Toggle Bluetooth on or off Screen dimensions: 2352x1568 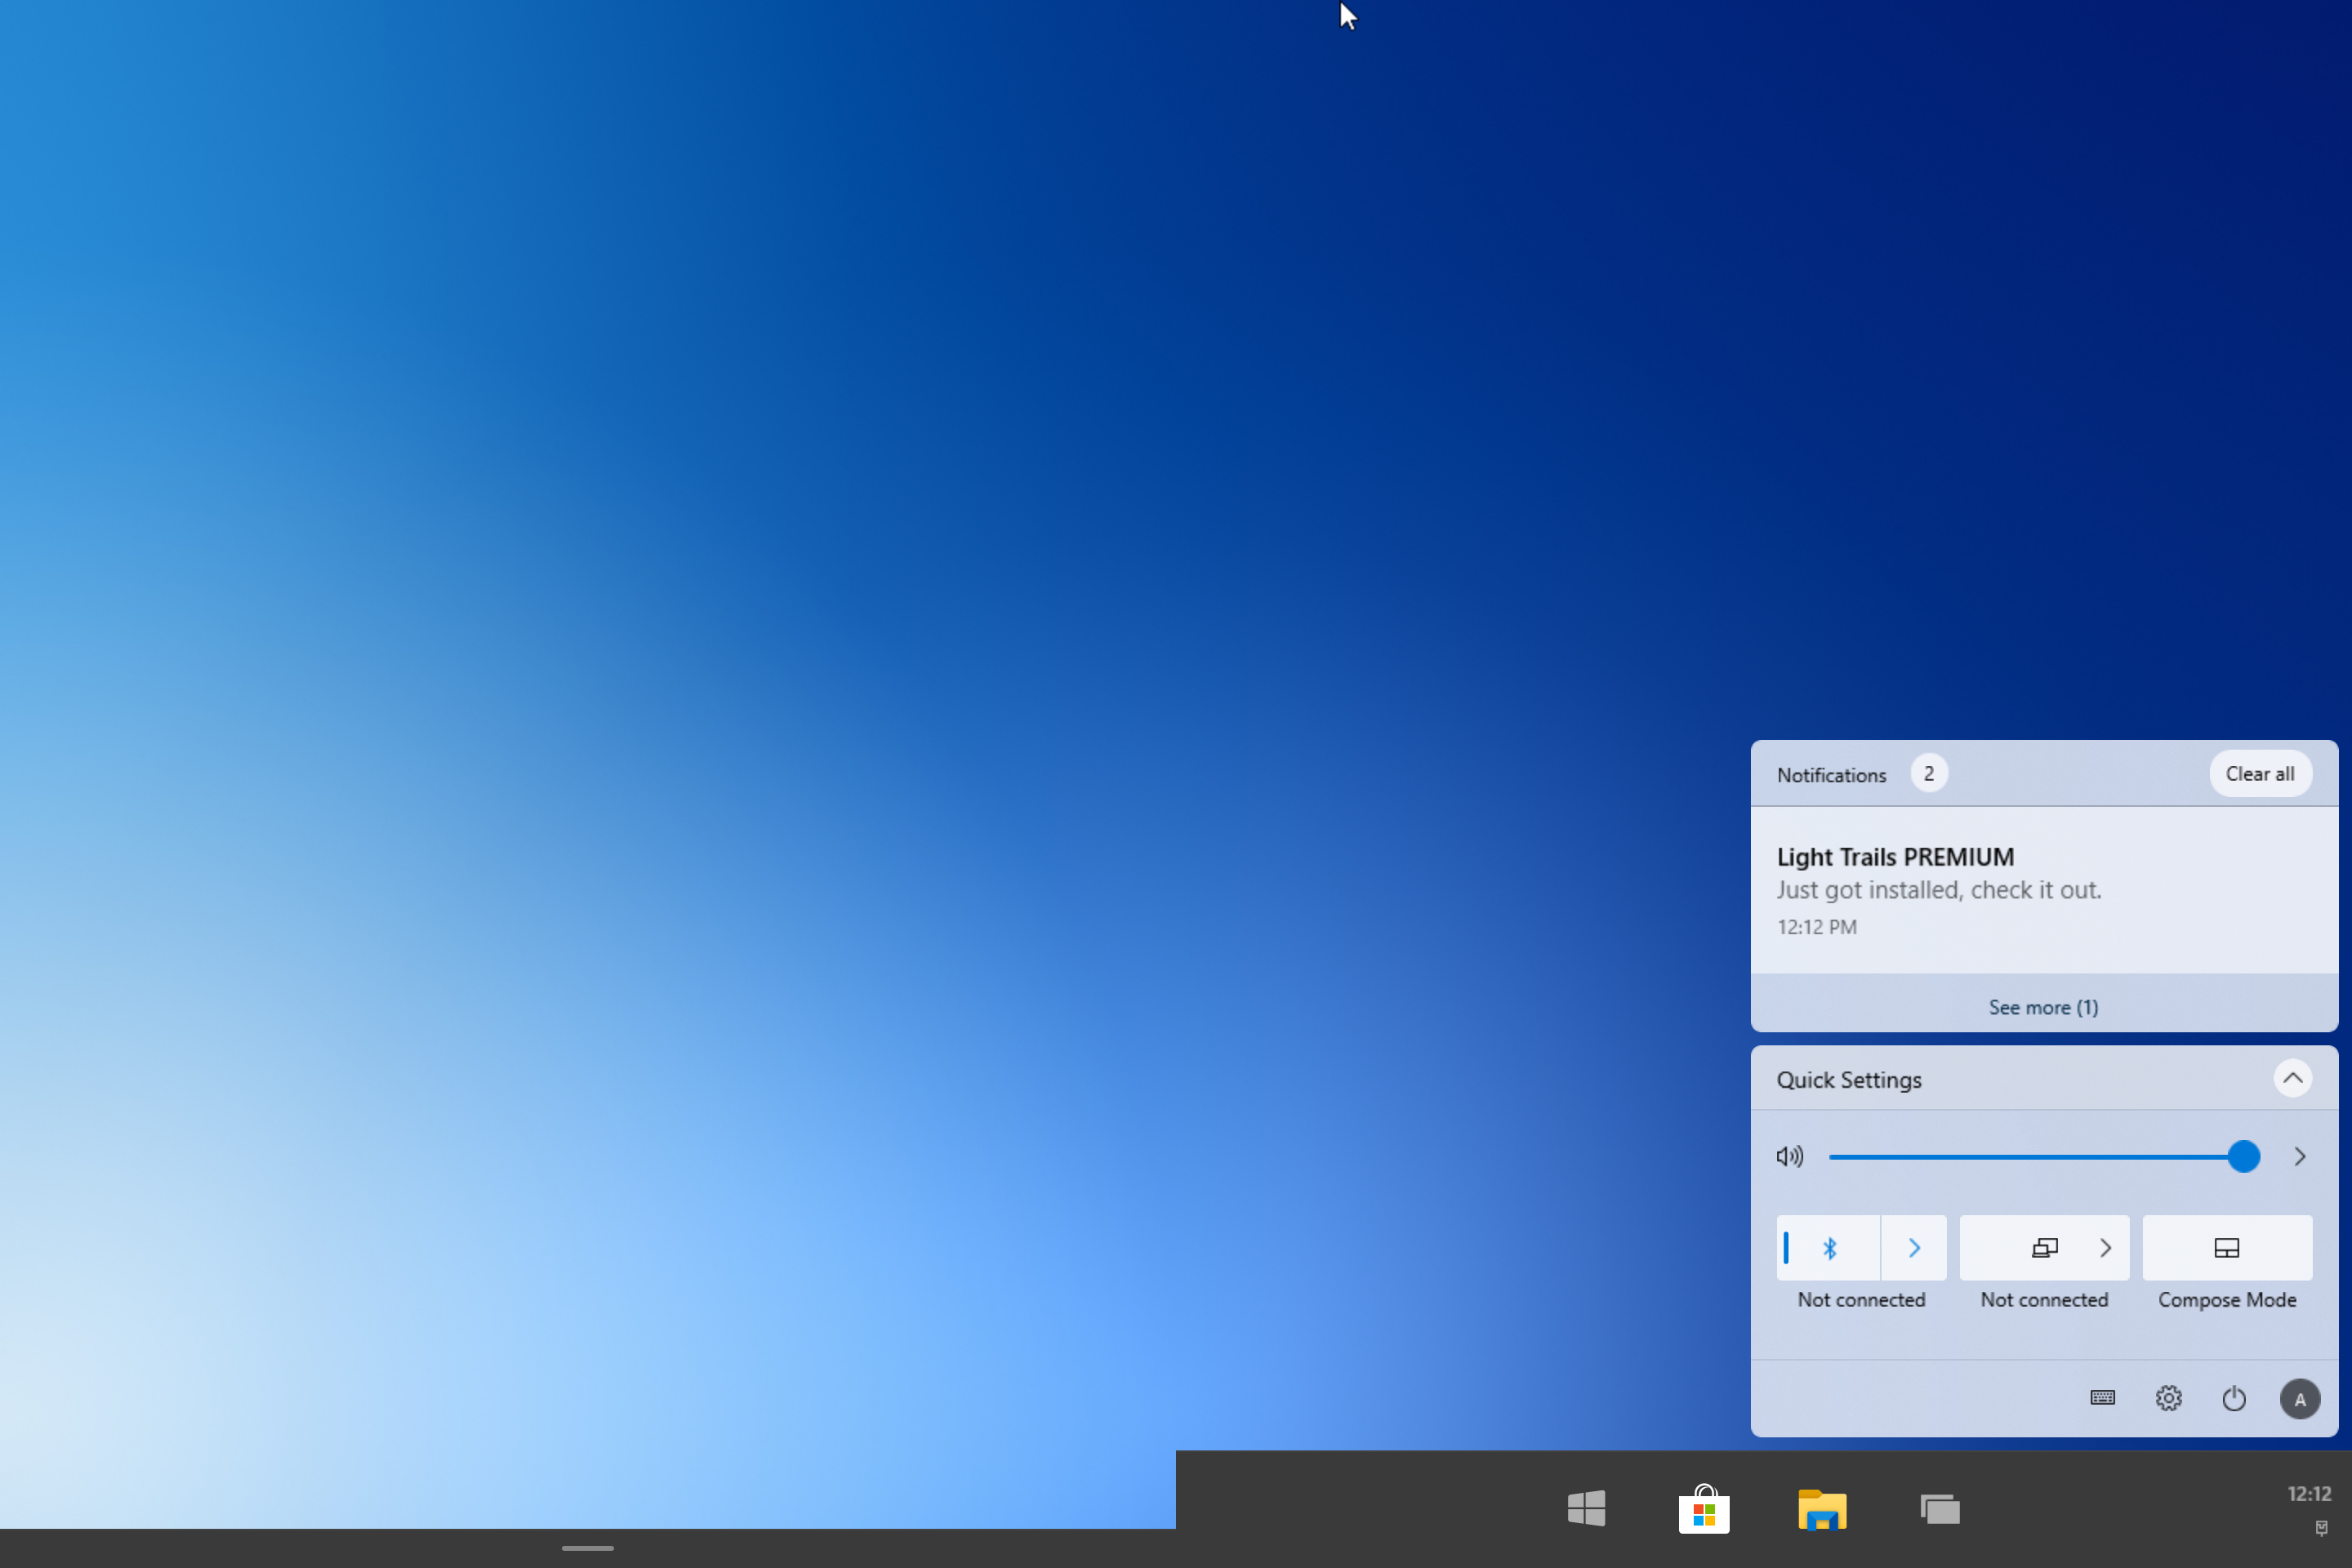pos(1829,1248)
